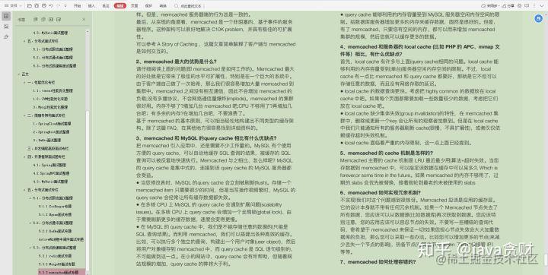Select bookmark 5.3.1 redis面试专题
548x275 pixels.
(56, 256)
